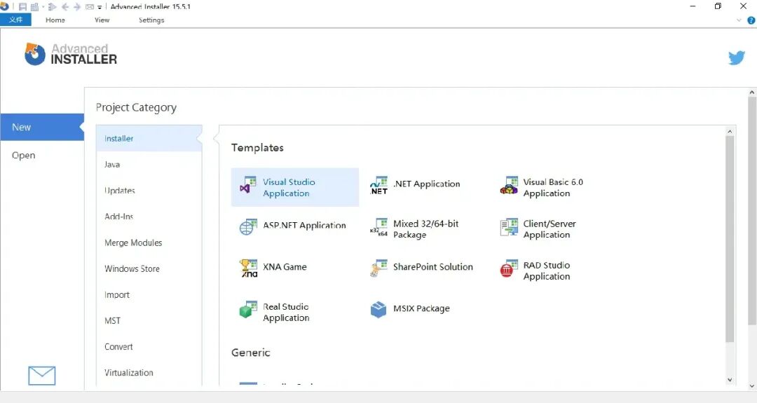Click the large mail envelope icon at bottom left
The height and width of the screenshot is (403, 757).
(42, 376)
